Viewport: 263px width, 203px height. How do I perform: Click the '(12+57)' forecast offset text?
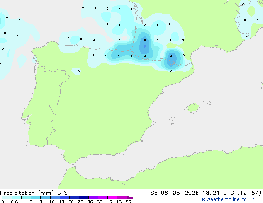click(249, 193)
